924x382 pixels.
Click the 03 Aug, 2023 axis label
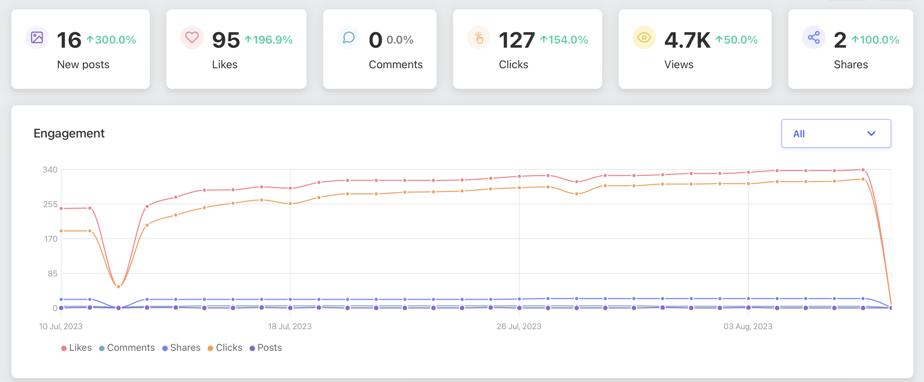click(x=748, y=326)
